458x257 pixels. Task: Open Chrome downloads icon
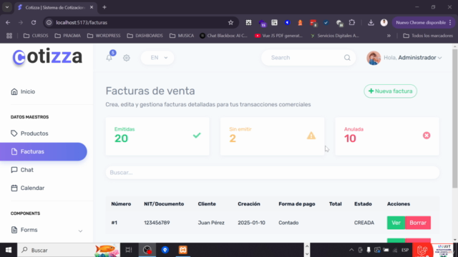coord(371,22)
